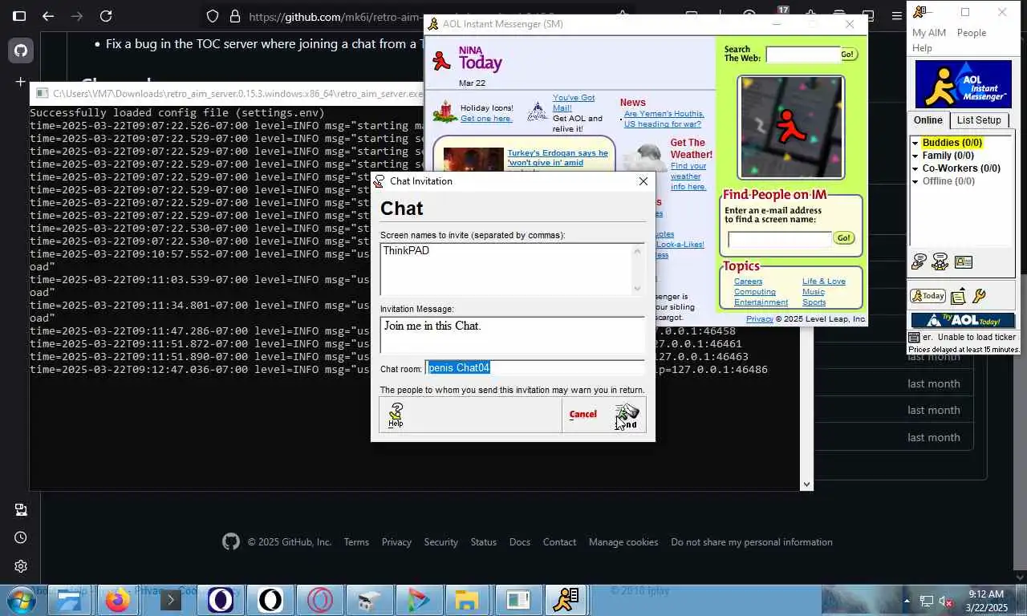The image size is (1027, 616).
Task: Open the Music topic link
Action: coord(813,292)
